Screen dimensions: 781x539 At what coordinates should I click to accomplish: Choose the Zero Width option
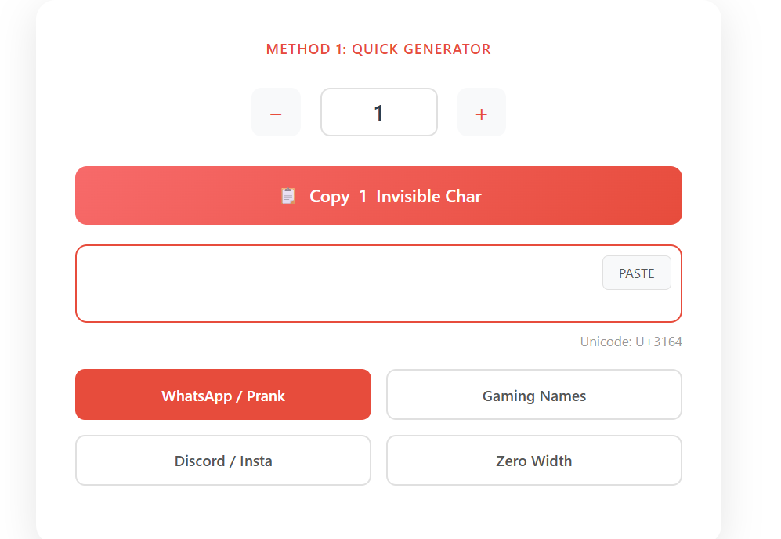tap(533, 461)
